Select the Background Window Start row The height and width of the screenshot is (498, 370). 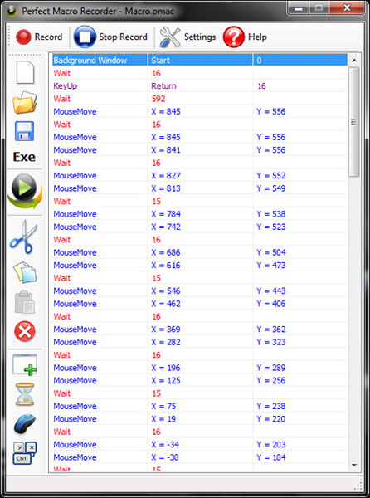click(x=200, y=60)
